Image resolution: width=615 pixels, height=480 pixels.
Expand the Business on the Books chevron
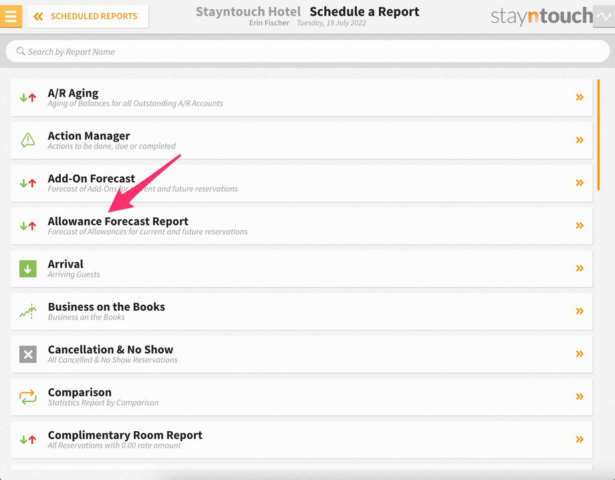(x=580, y=311)
